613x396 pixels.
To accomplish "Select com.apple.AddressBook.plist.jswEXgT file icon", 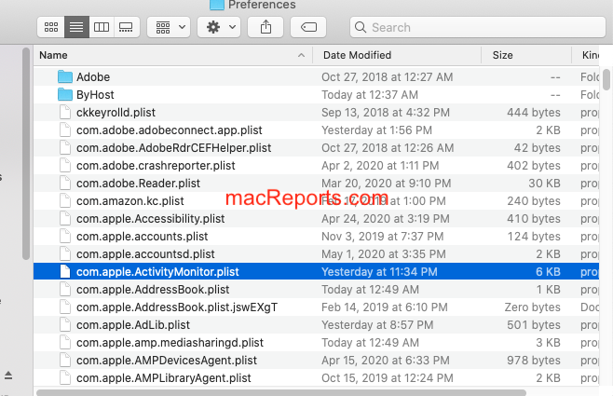I will pyautogui.click(x=65, y=307).
